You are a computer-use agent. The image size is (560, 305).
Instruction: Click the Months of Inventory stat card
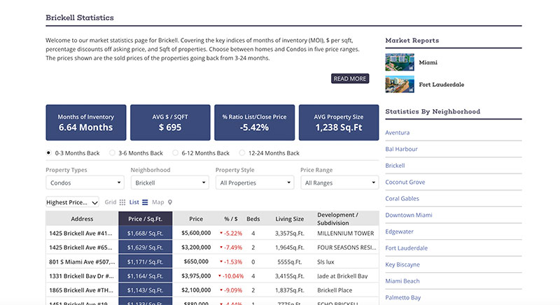pyautogui.click(x=86, y=123)
